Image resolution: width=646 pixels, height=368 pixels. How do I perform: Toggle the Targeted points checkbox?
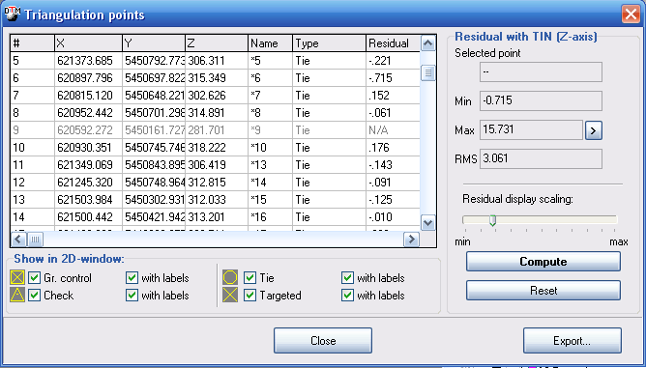click(x=250, y=296)
